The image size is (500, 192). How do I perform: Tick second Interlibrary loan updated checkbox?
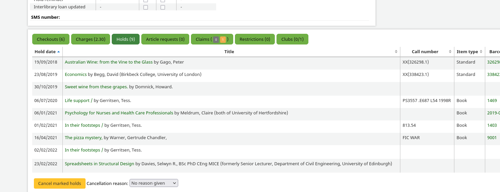(163, 7)
